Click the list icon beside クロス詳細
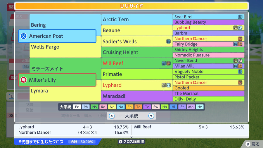 [143, 142]
